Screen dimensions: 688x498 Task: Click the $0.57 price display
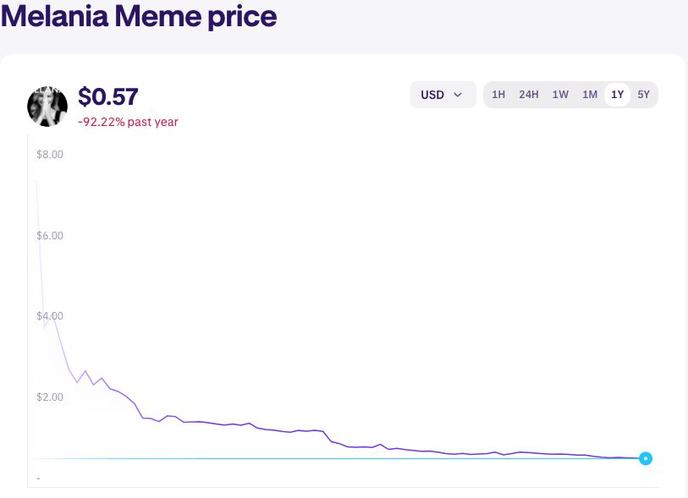(x=108, y=97)
